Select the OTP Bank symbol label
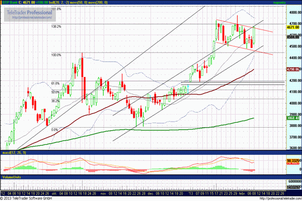This screenshot has height=201, width=302. (x=11, y=3)
